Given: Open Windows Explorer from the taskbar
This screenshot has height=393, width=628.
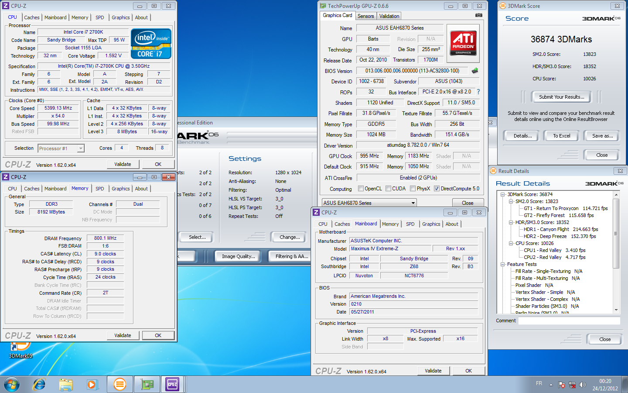Looking at the screenshot, I should click(66, 385).
